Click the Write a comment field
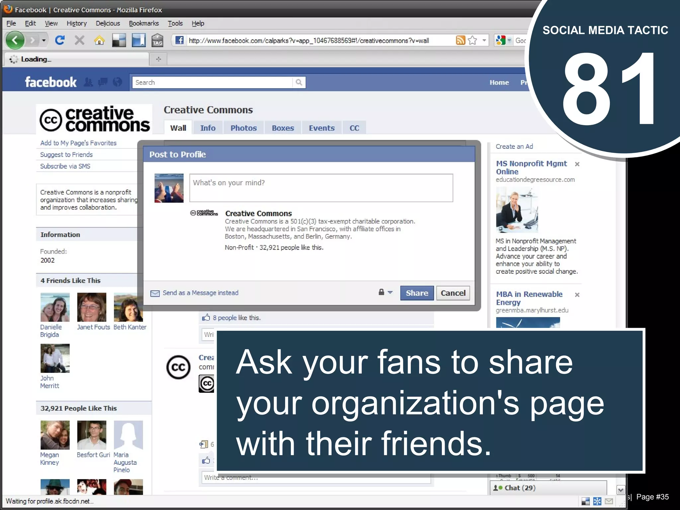 point(316,477)
